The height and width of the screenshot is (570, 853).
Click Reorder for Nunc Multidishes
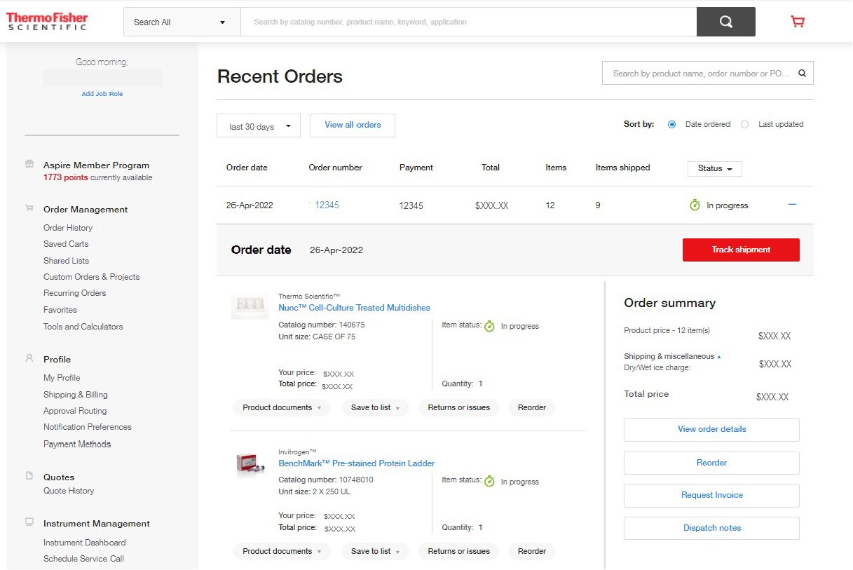tap(532, 407)
